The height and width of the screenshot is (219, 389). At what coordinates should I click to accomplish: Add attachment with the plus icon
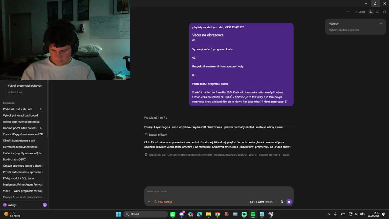[x=149, y=202]
